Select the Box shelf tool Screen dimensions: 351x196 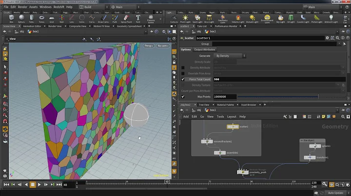[11, 18]
